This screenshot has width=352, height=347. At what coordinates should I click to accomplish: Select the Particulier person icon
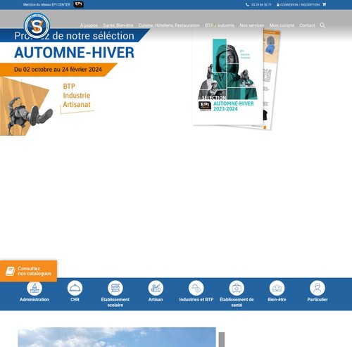(318, 288)
